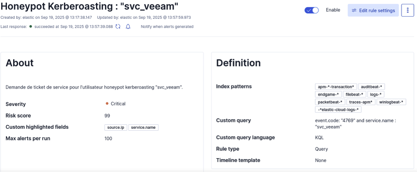
Task: Select the auditbeat-* index pattern badge
Action: [371, 87]
